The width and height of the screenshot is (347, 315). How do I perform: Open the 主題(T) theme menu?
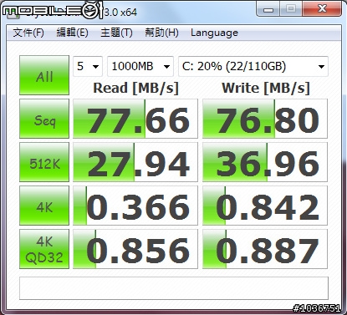pos(116,33)
